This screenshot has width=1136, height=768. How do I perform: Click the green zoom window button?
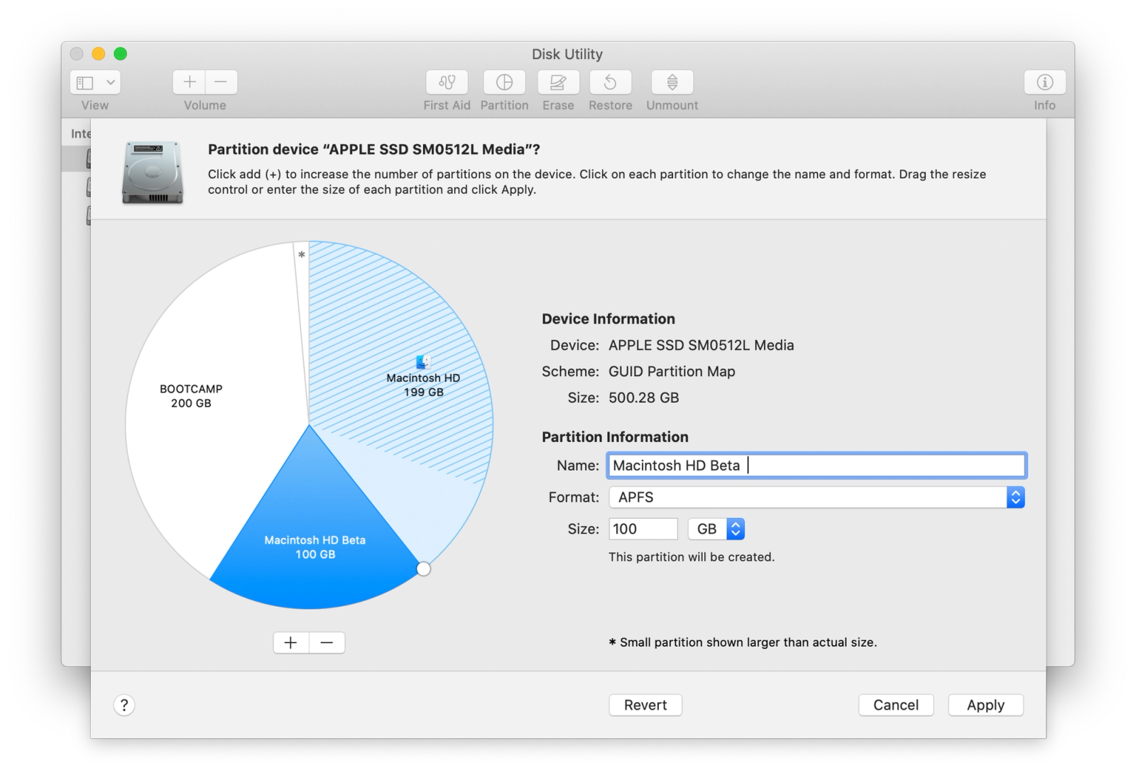click(121, 54)
